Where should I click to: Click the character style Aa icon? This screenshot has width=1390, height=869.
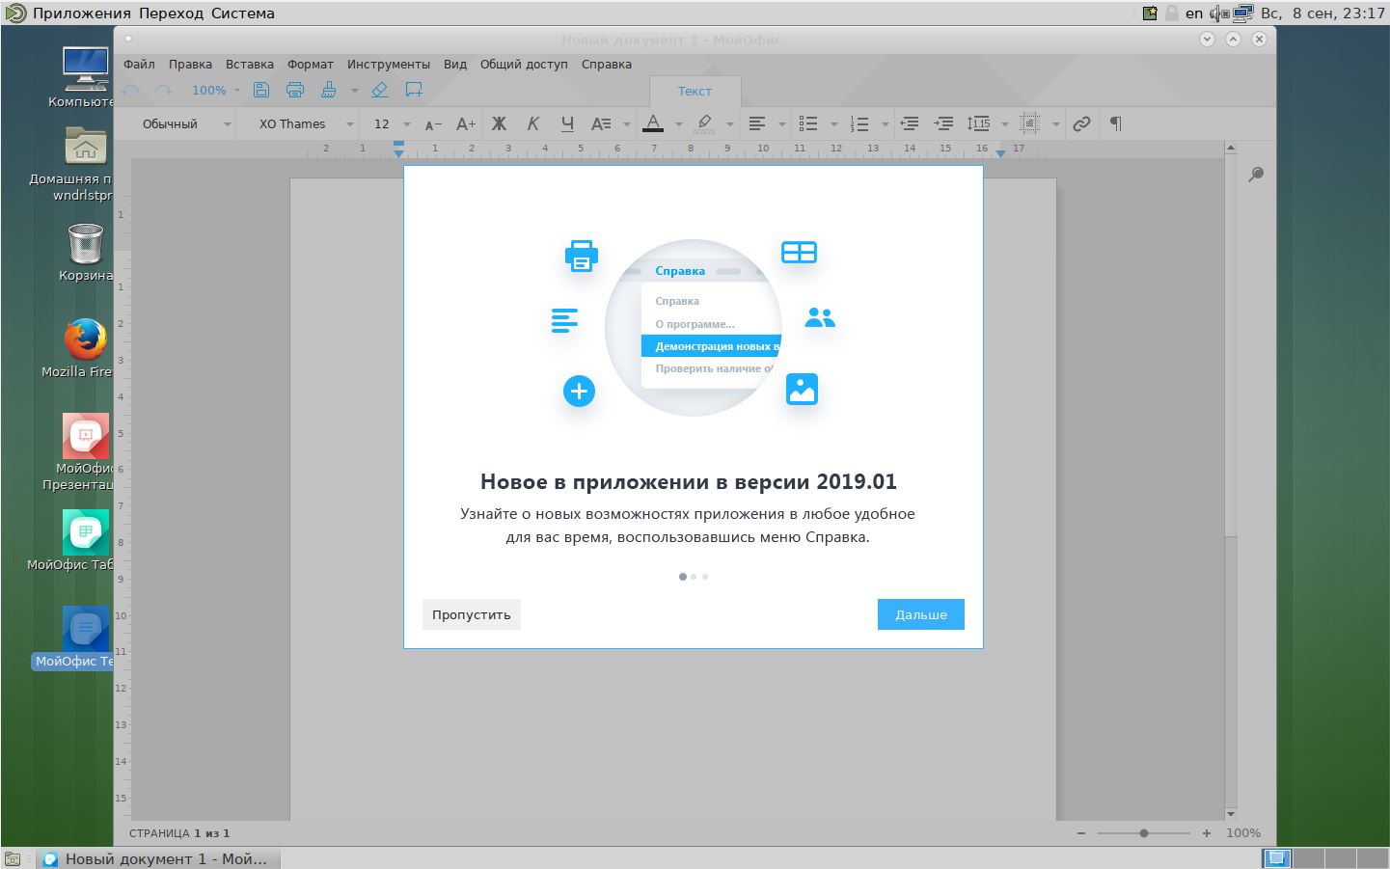pyautogui.click(x=601, y=123)
